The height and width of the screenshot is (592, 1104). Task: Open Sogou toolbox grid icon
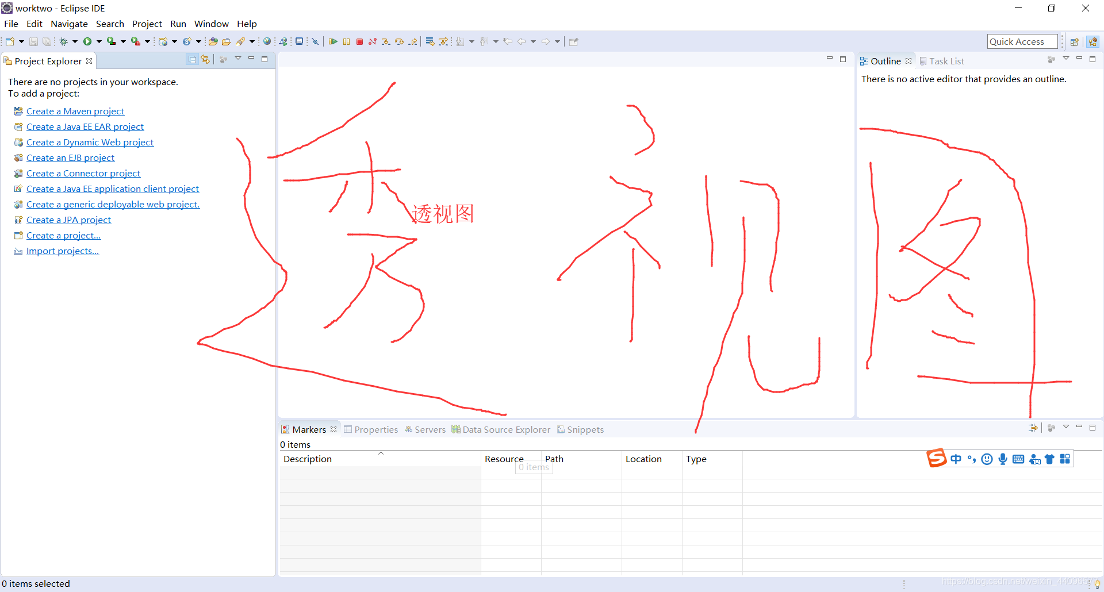[1065, 459]
